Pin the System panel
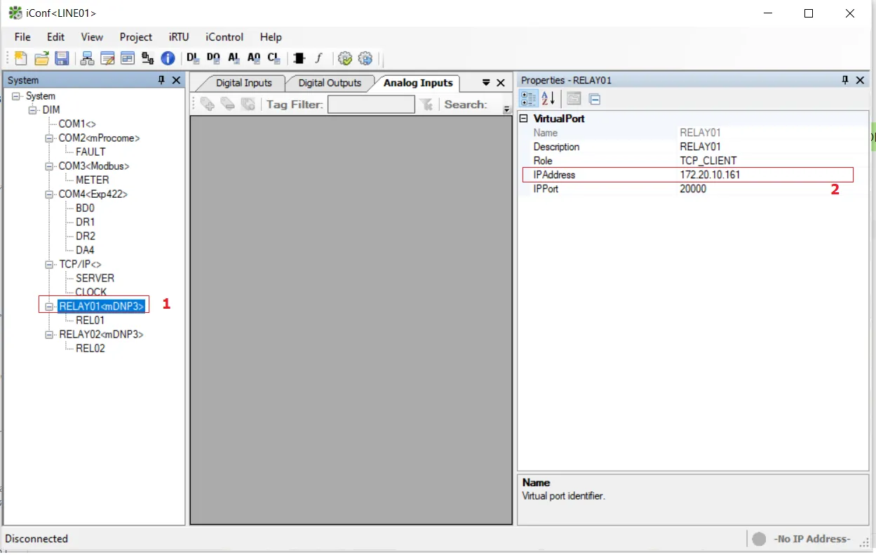 click(162, 81)
